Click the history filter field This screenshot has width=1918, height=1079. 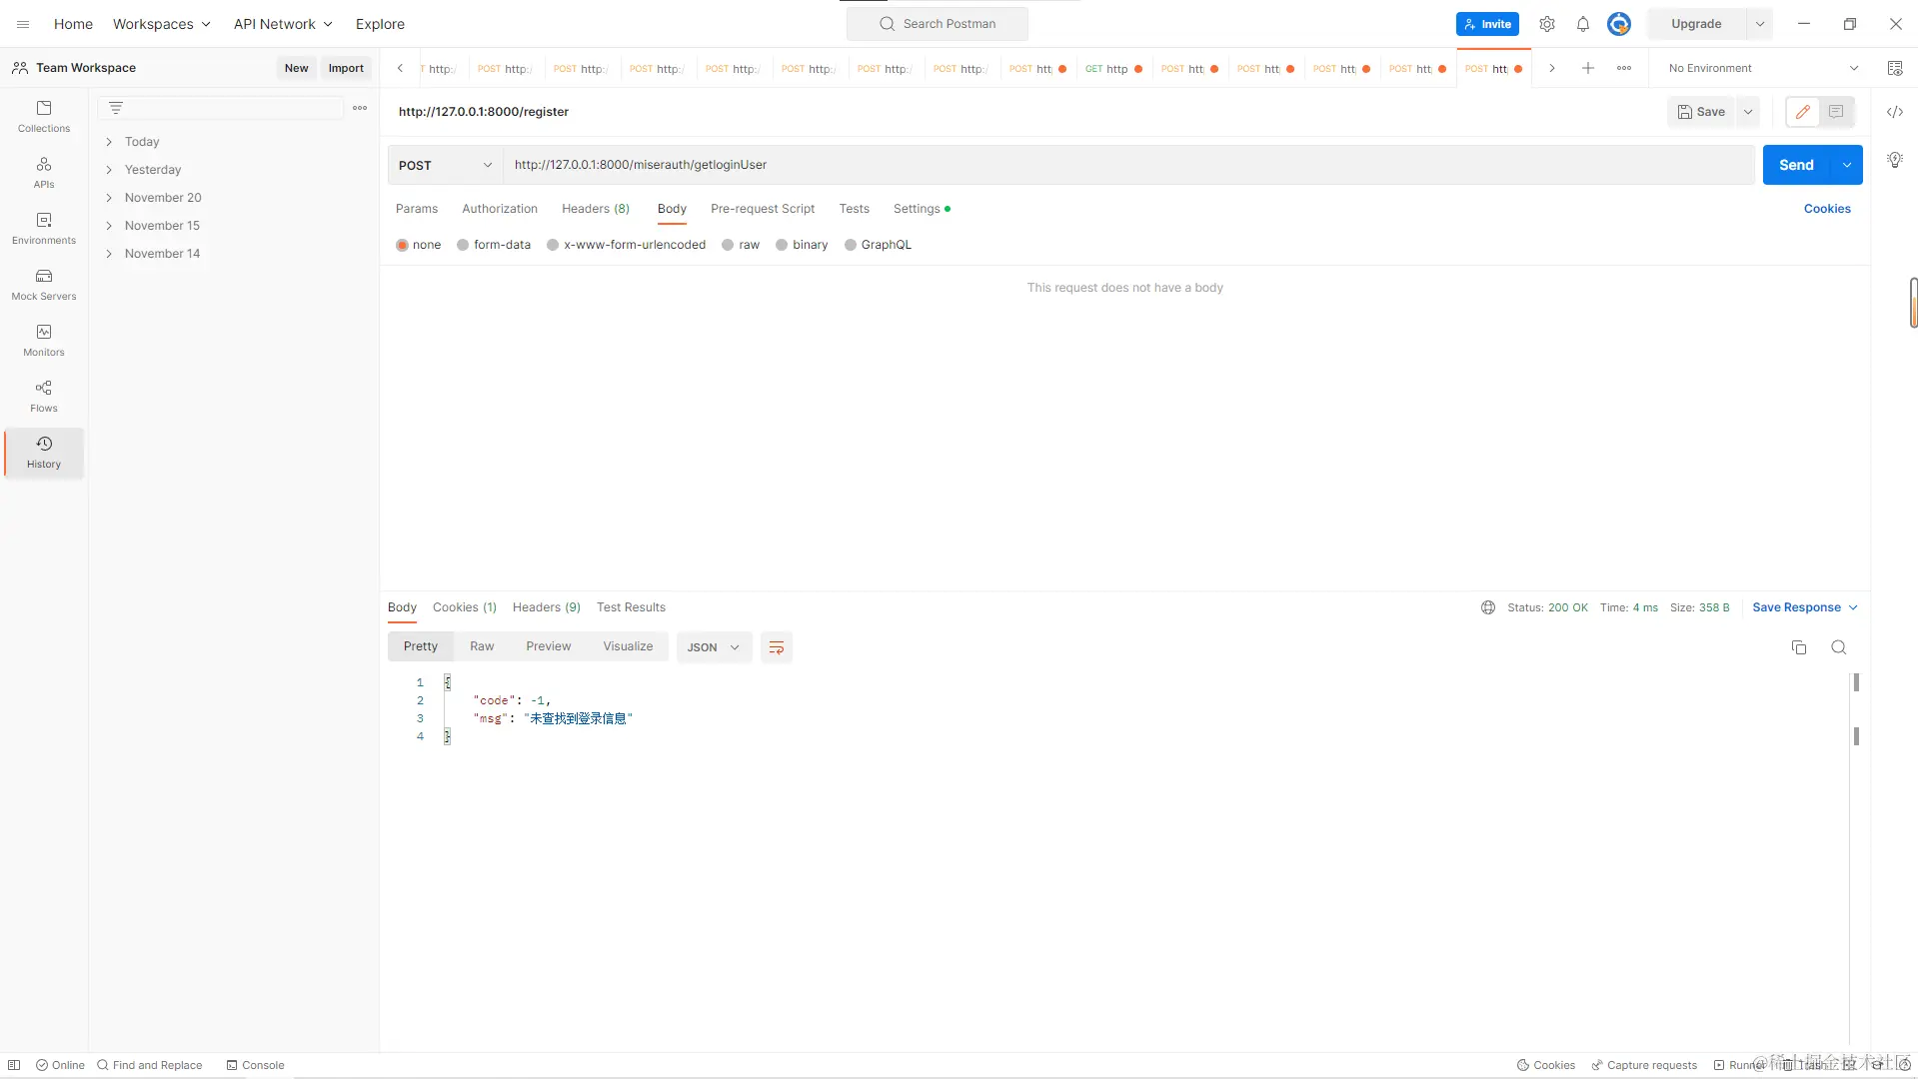(221, 108)
